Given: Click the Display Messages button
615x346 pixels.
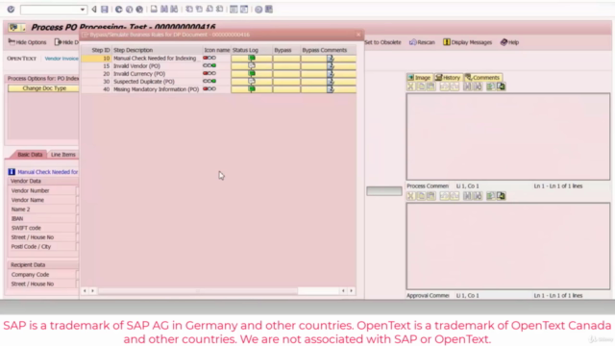Looking at the screenshot, I should pyautogui.click(x=467, y=42).
